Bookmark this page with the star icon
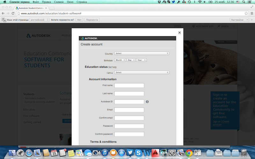The width and height of the screenshot is (255, 159). pos(246,13)
